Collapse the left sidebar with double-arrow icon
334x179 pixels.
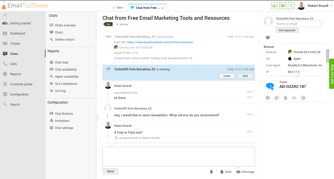pyautogui.click(x=5, y=15)
